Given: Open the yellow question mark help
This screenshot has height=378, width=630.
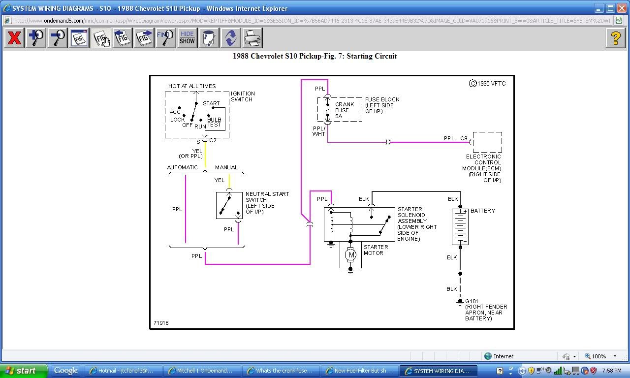Looking at the screenshot, I should point(615,38).
